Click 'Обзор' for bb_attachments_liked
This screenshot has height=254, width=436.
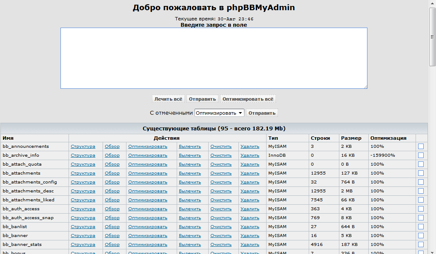[112, 200]
